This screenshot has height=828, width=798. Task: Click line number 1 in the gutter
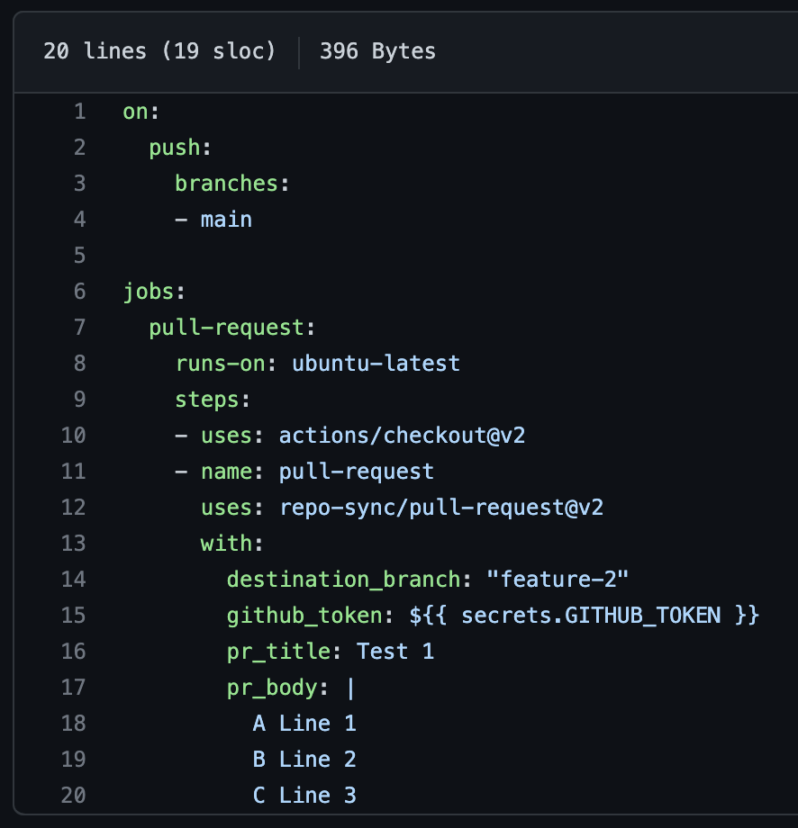tap(80, 112)
